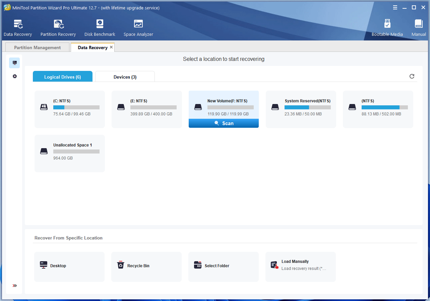
Task: Click the Load Manually icon
Action: click(x=275, y=265)
